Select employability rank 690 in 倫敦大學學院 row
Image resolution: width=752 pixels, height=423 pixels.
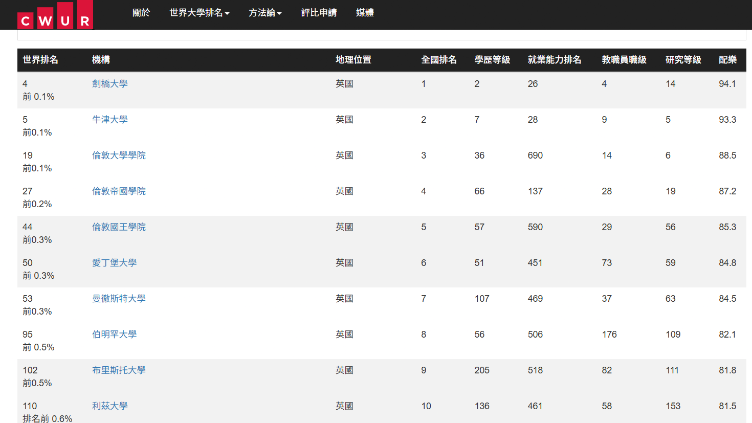(x=535, y=155)
